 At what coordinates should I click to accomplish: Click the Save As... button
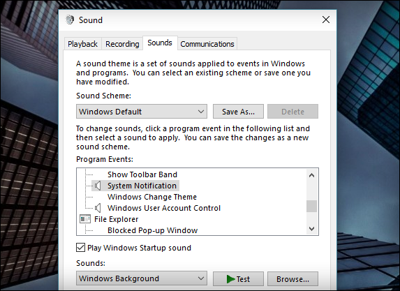click(x=238, y=112)
